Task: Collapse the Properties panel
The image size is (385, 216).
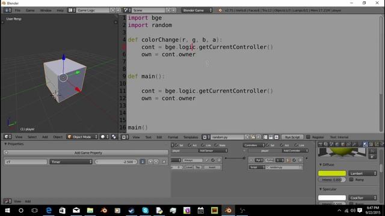Action: [x=5, y=144]
